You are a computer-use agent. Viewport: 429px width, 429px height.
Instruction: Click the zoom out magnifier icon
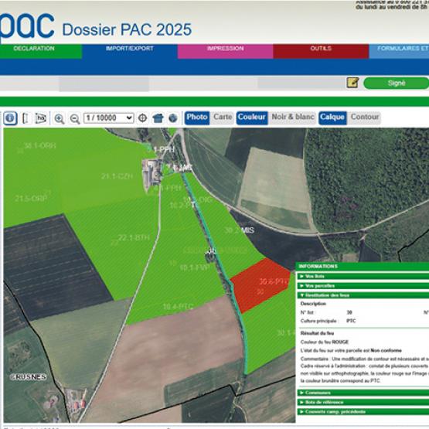click(x=75, y=118)
